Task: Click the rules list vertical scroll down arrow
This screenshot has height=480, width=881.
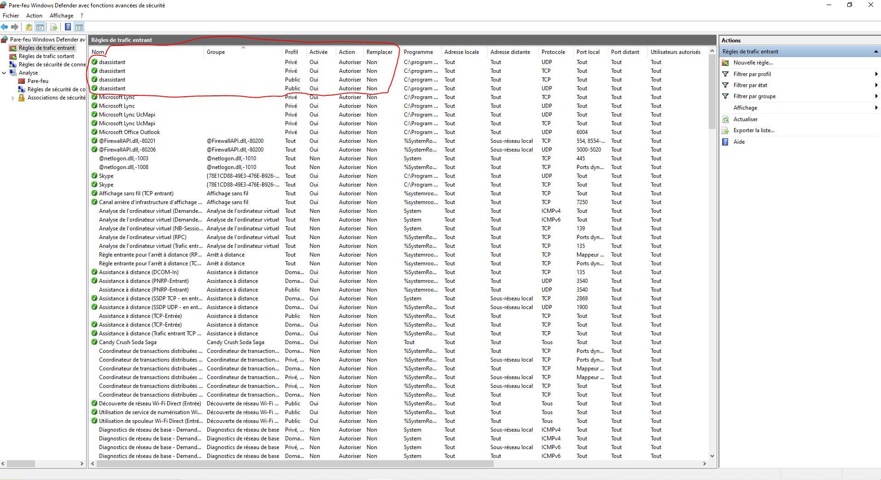Action: pyautogui.click(x=712, y=456)
